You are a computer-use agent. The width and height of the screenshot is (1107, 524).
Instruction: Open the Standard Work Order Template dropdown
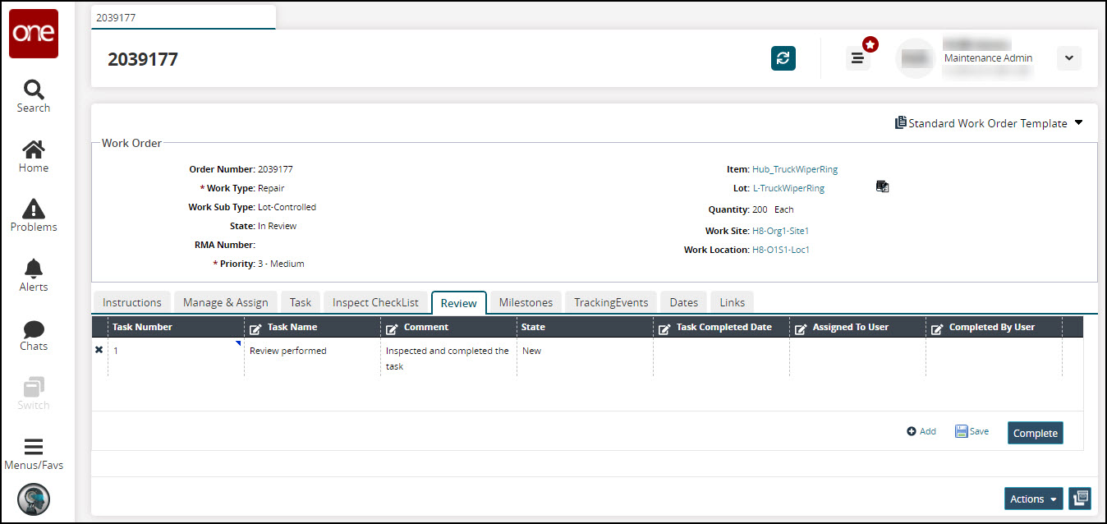click(989, 123)
